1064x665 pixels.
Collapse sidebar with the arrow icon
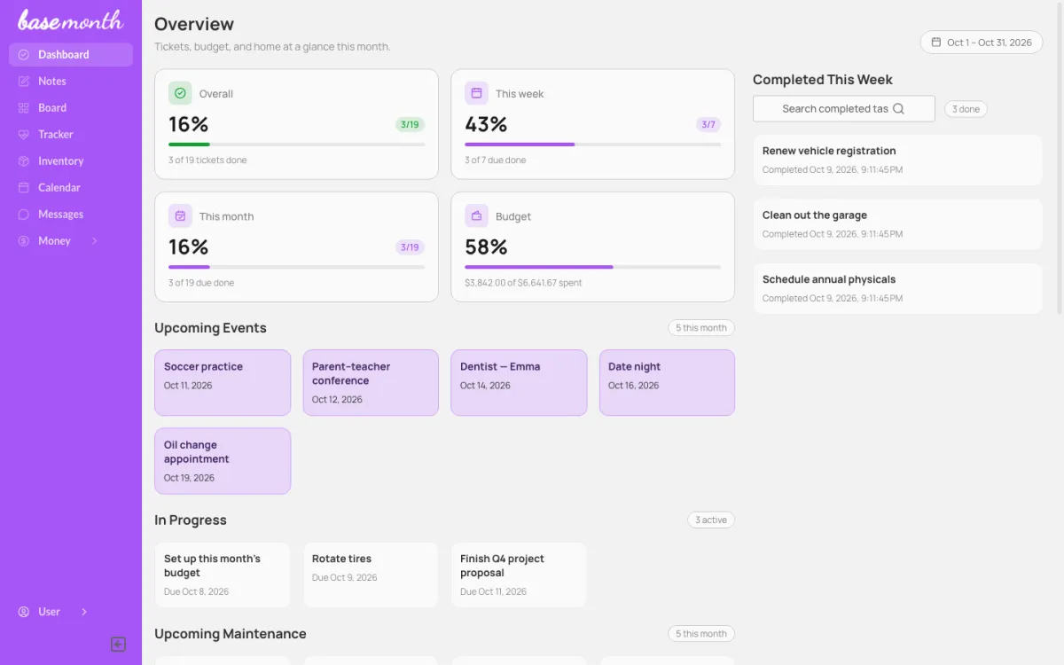[x=118, y=645]
